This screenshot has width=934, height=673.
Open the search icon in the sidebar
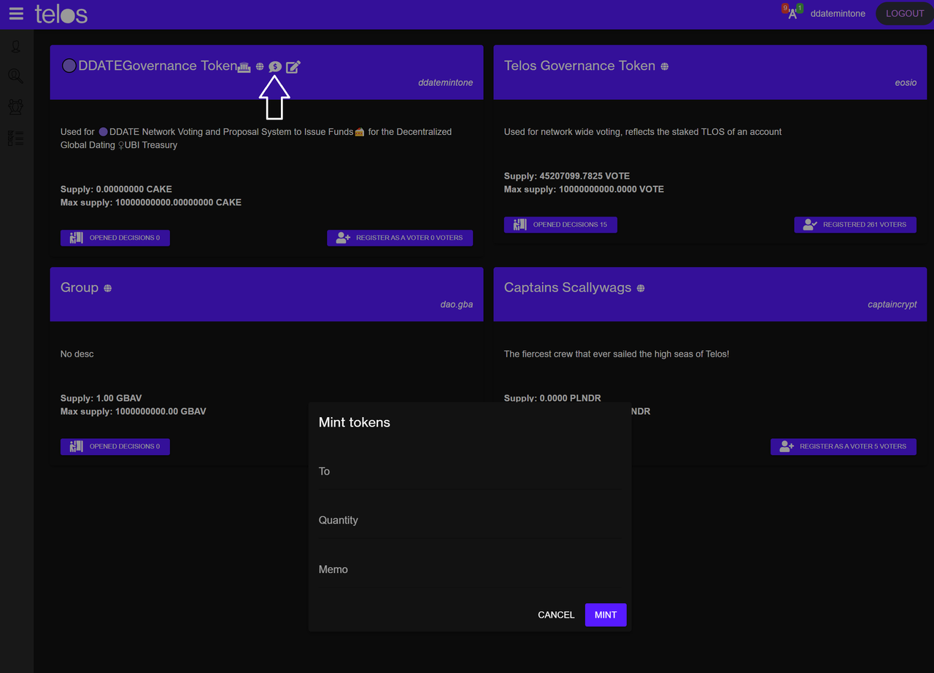(x=16, y=77)
